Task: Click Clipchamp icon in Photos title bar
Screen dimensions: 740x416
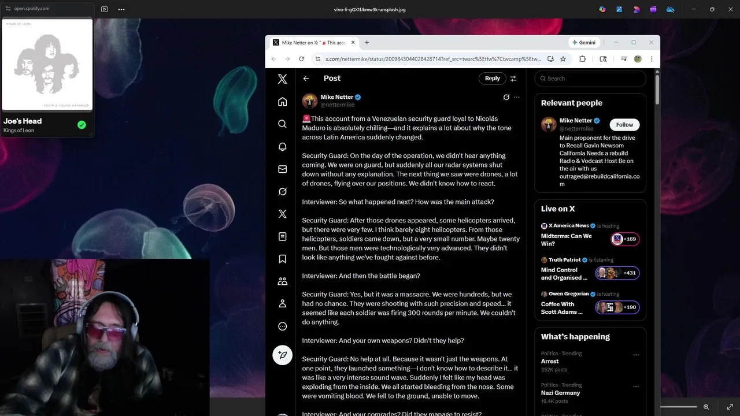Action: (x=653, y=9)
